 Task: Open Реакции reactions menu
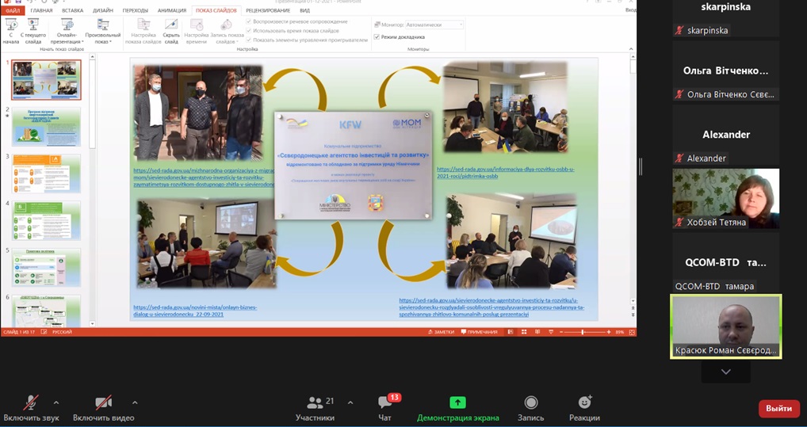(584, 407)
